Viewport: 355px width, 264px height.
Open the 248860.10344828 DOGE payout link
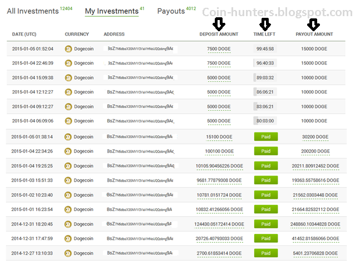315,224
